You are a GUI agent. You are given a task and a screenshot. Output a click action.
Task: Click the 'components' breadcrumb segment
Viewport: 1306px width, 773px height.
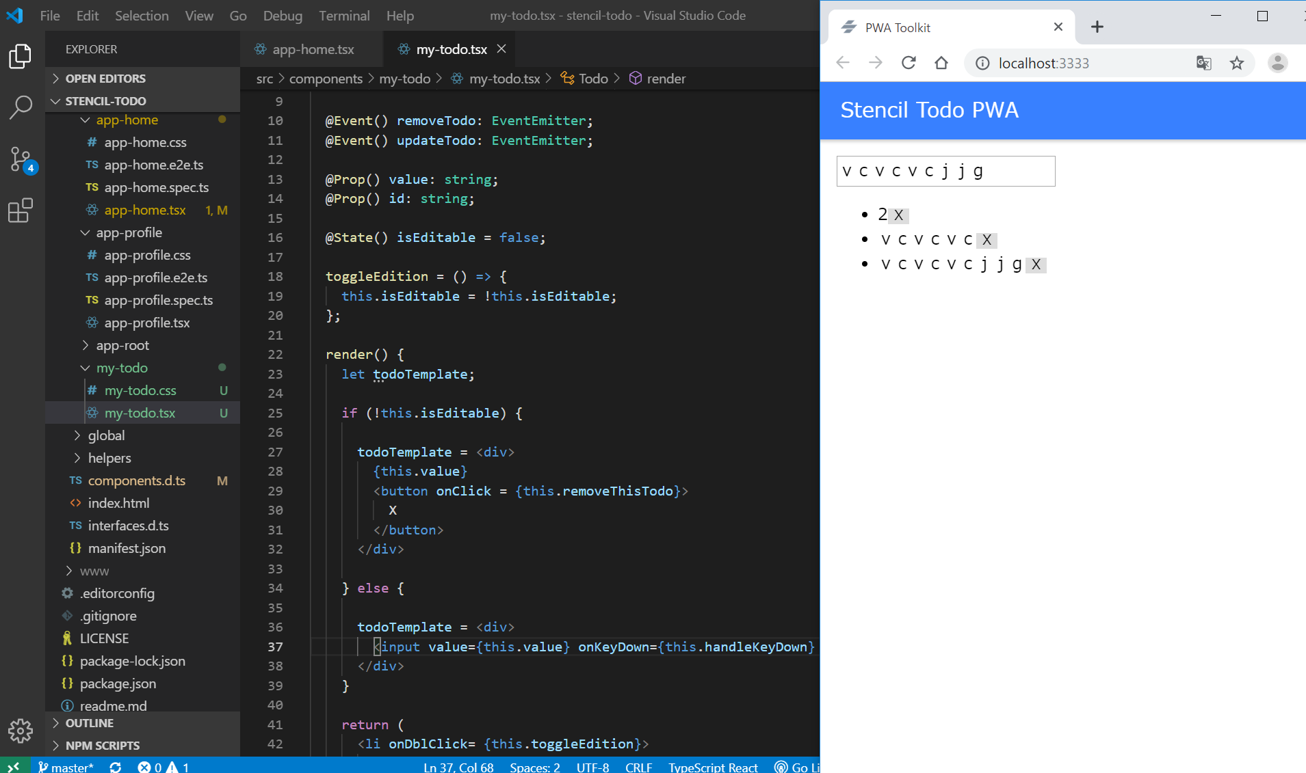[x=326, y=79]
